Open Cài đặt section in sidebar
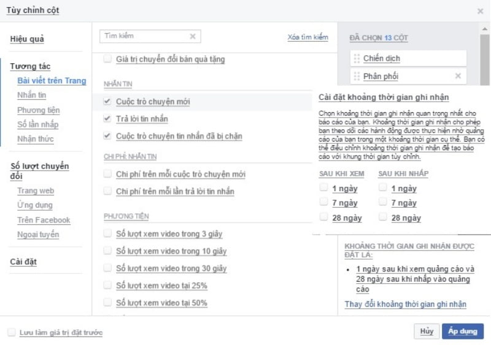The height and width of the screenshot is (345, 491). (x=23, y=262)
